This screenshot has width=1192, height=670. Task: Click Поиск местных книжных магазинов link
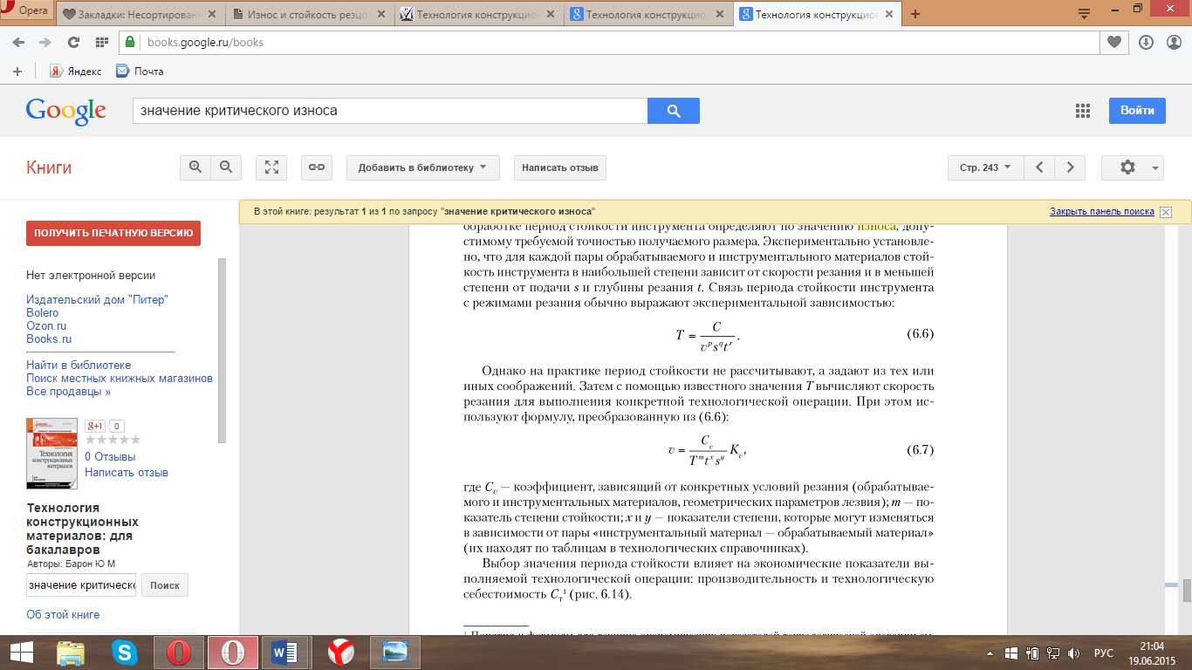pyautogui.click(x=120, y=378)
